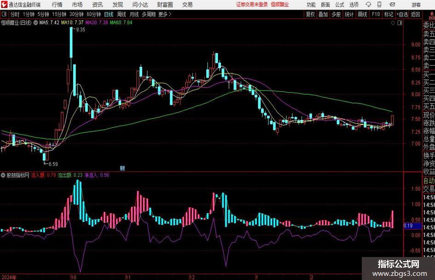This screenshot has width=435, height=280.
Task: Open the 财富圈 menu
Action: [165, 5]
